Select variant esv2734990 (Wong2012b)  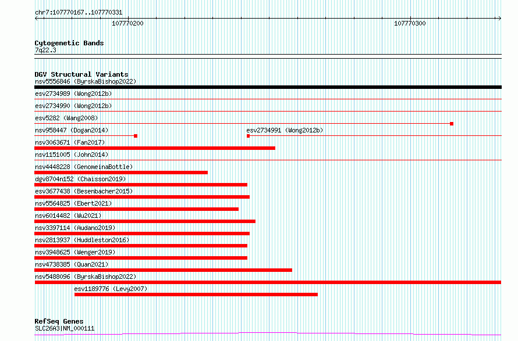(73, 106)
